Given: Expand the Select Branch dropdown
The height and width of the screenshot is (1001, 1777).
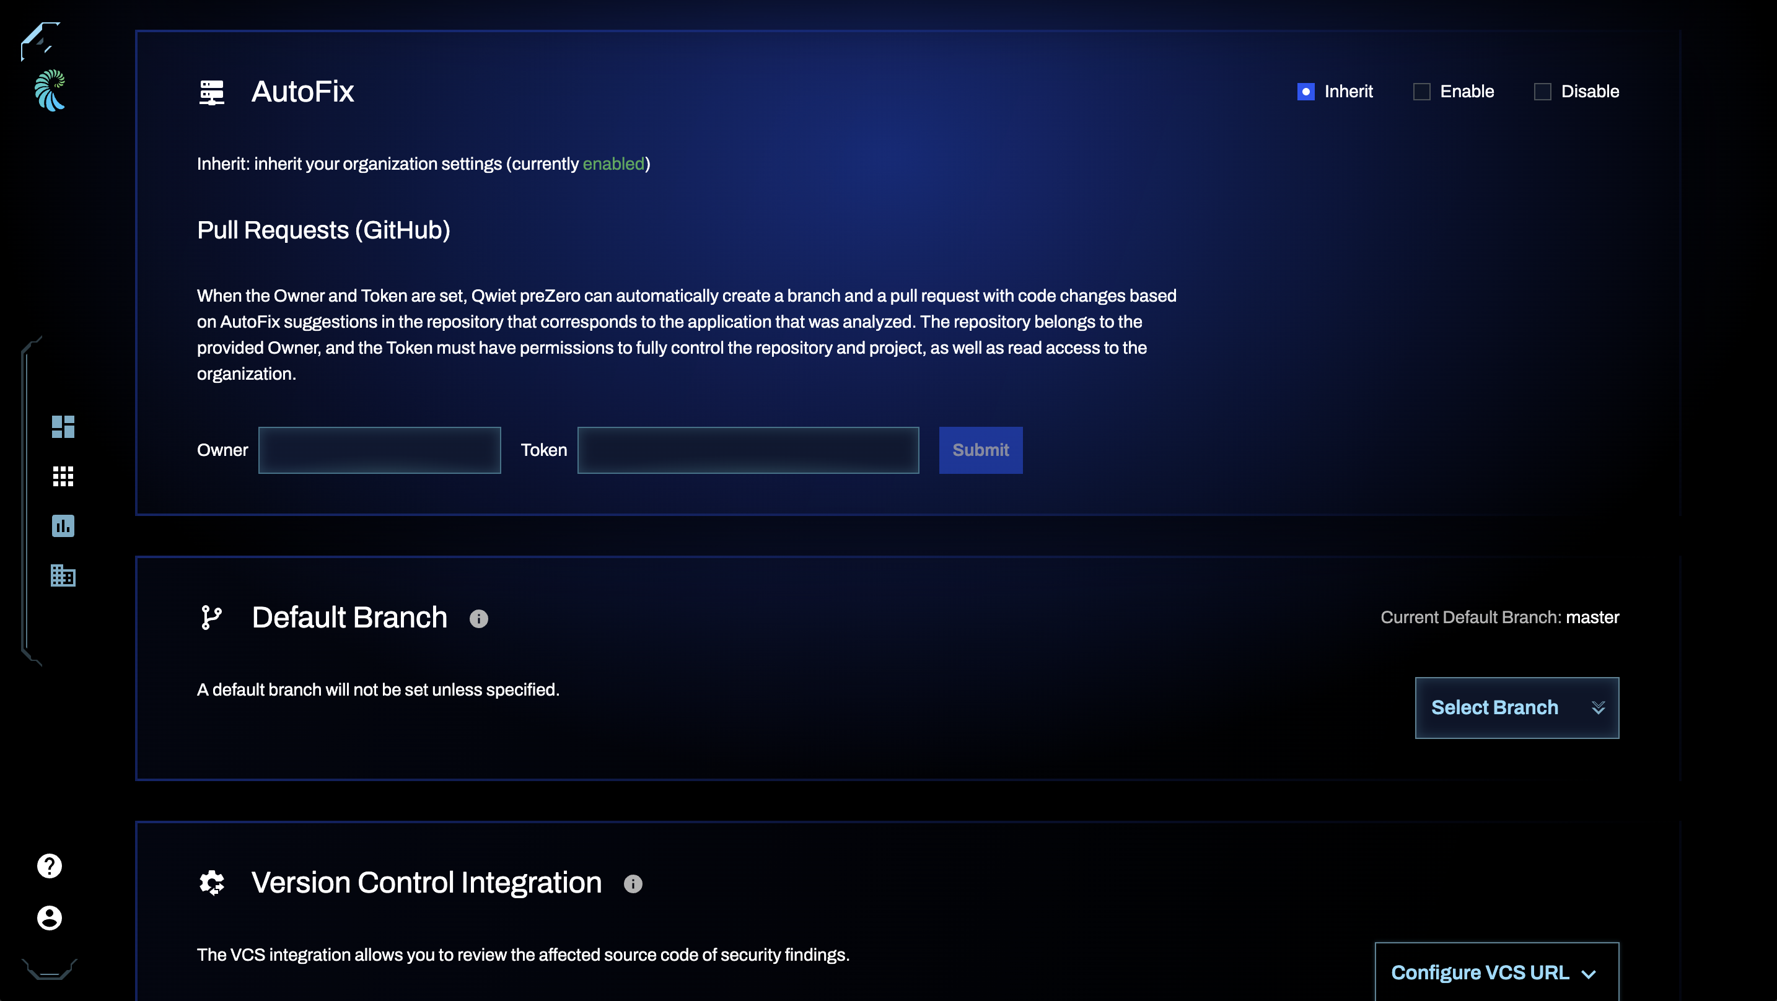Looking at the screenshot, I should (x=1517, y=708).
